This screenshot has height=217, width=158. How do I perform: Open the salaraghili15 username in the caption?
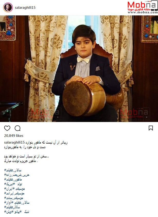click(14, 143)
